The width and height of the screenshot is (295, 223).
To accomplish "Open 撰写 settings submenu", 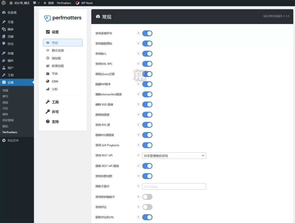I will 5,96.
